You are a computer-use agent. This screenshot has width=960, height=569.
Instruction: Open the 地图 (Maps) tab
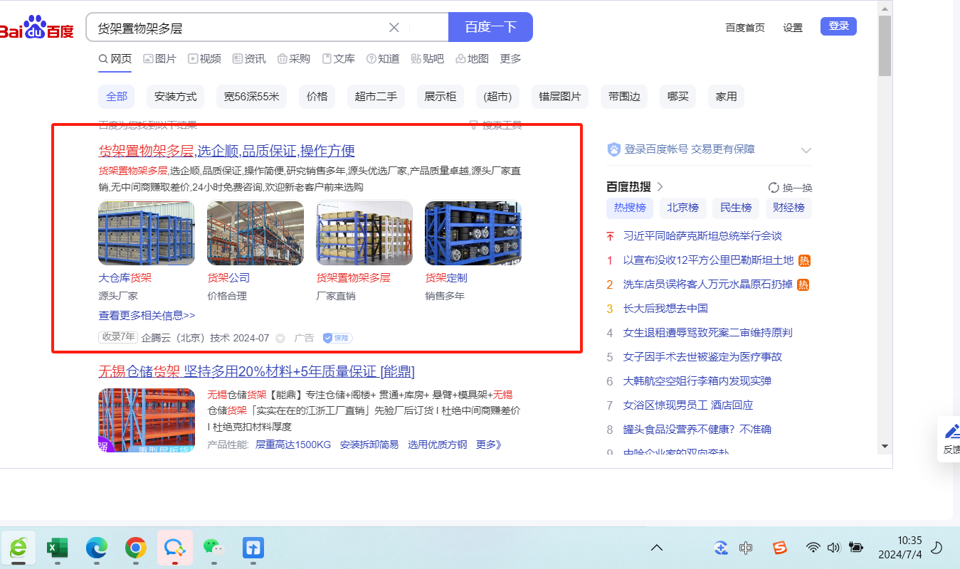pyautogui.click(x=472, y=58)
